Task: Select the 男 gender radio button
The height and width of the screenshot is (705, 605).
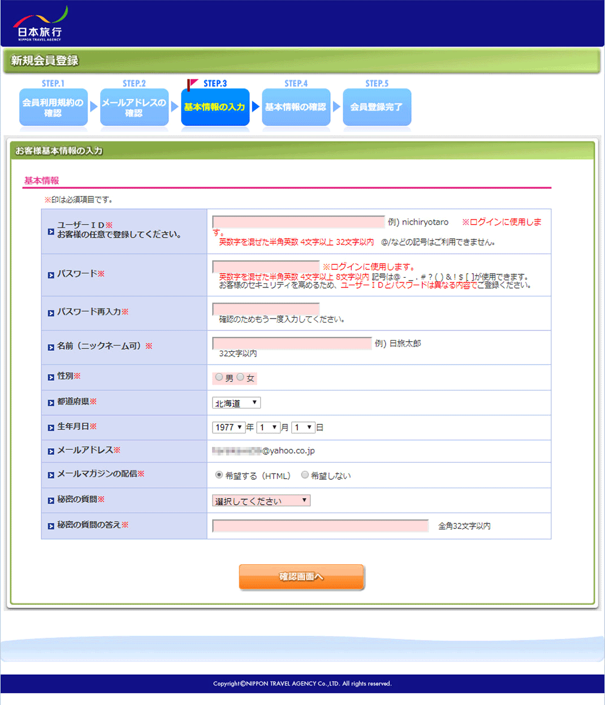Action: pos(219,377)
